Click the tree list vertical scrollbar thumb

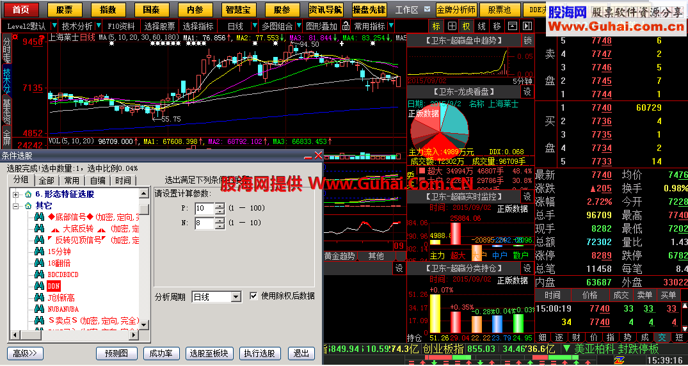(144, 209)
